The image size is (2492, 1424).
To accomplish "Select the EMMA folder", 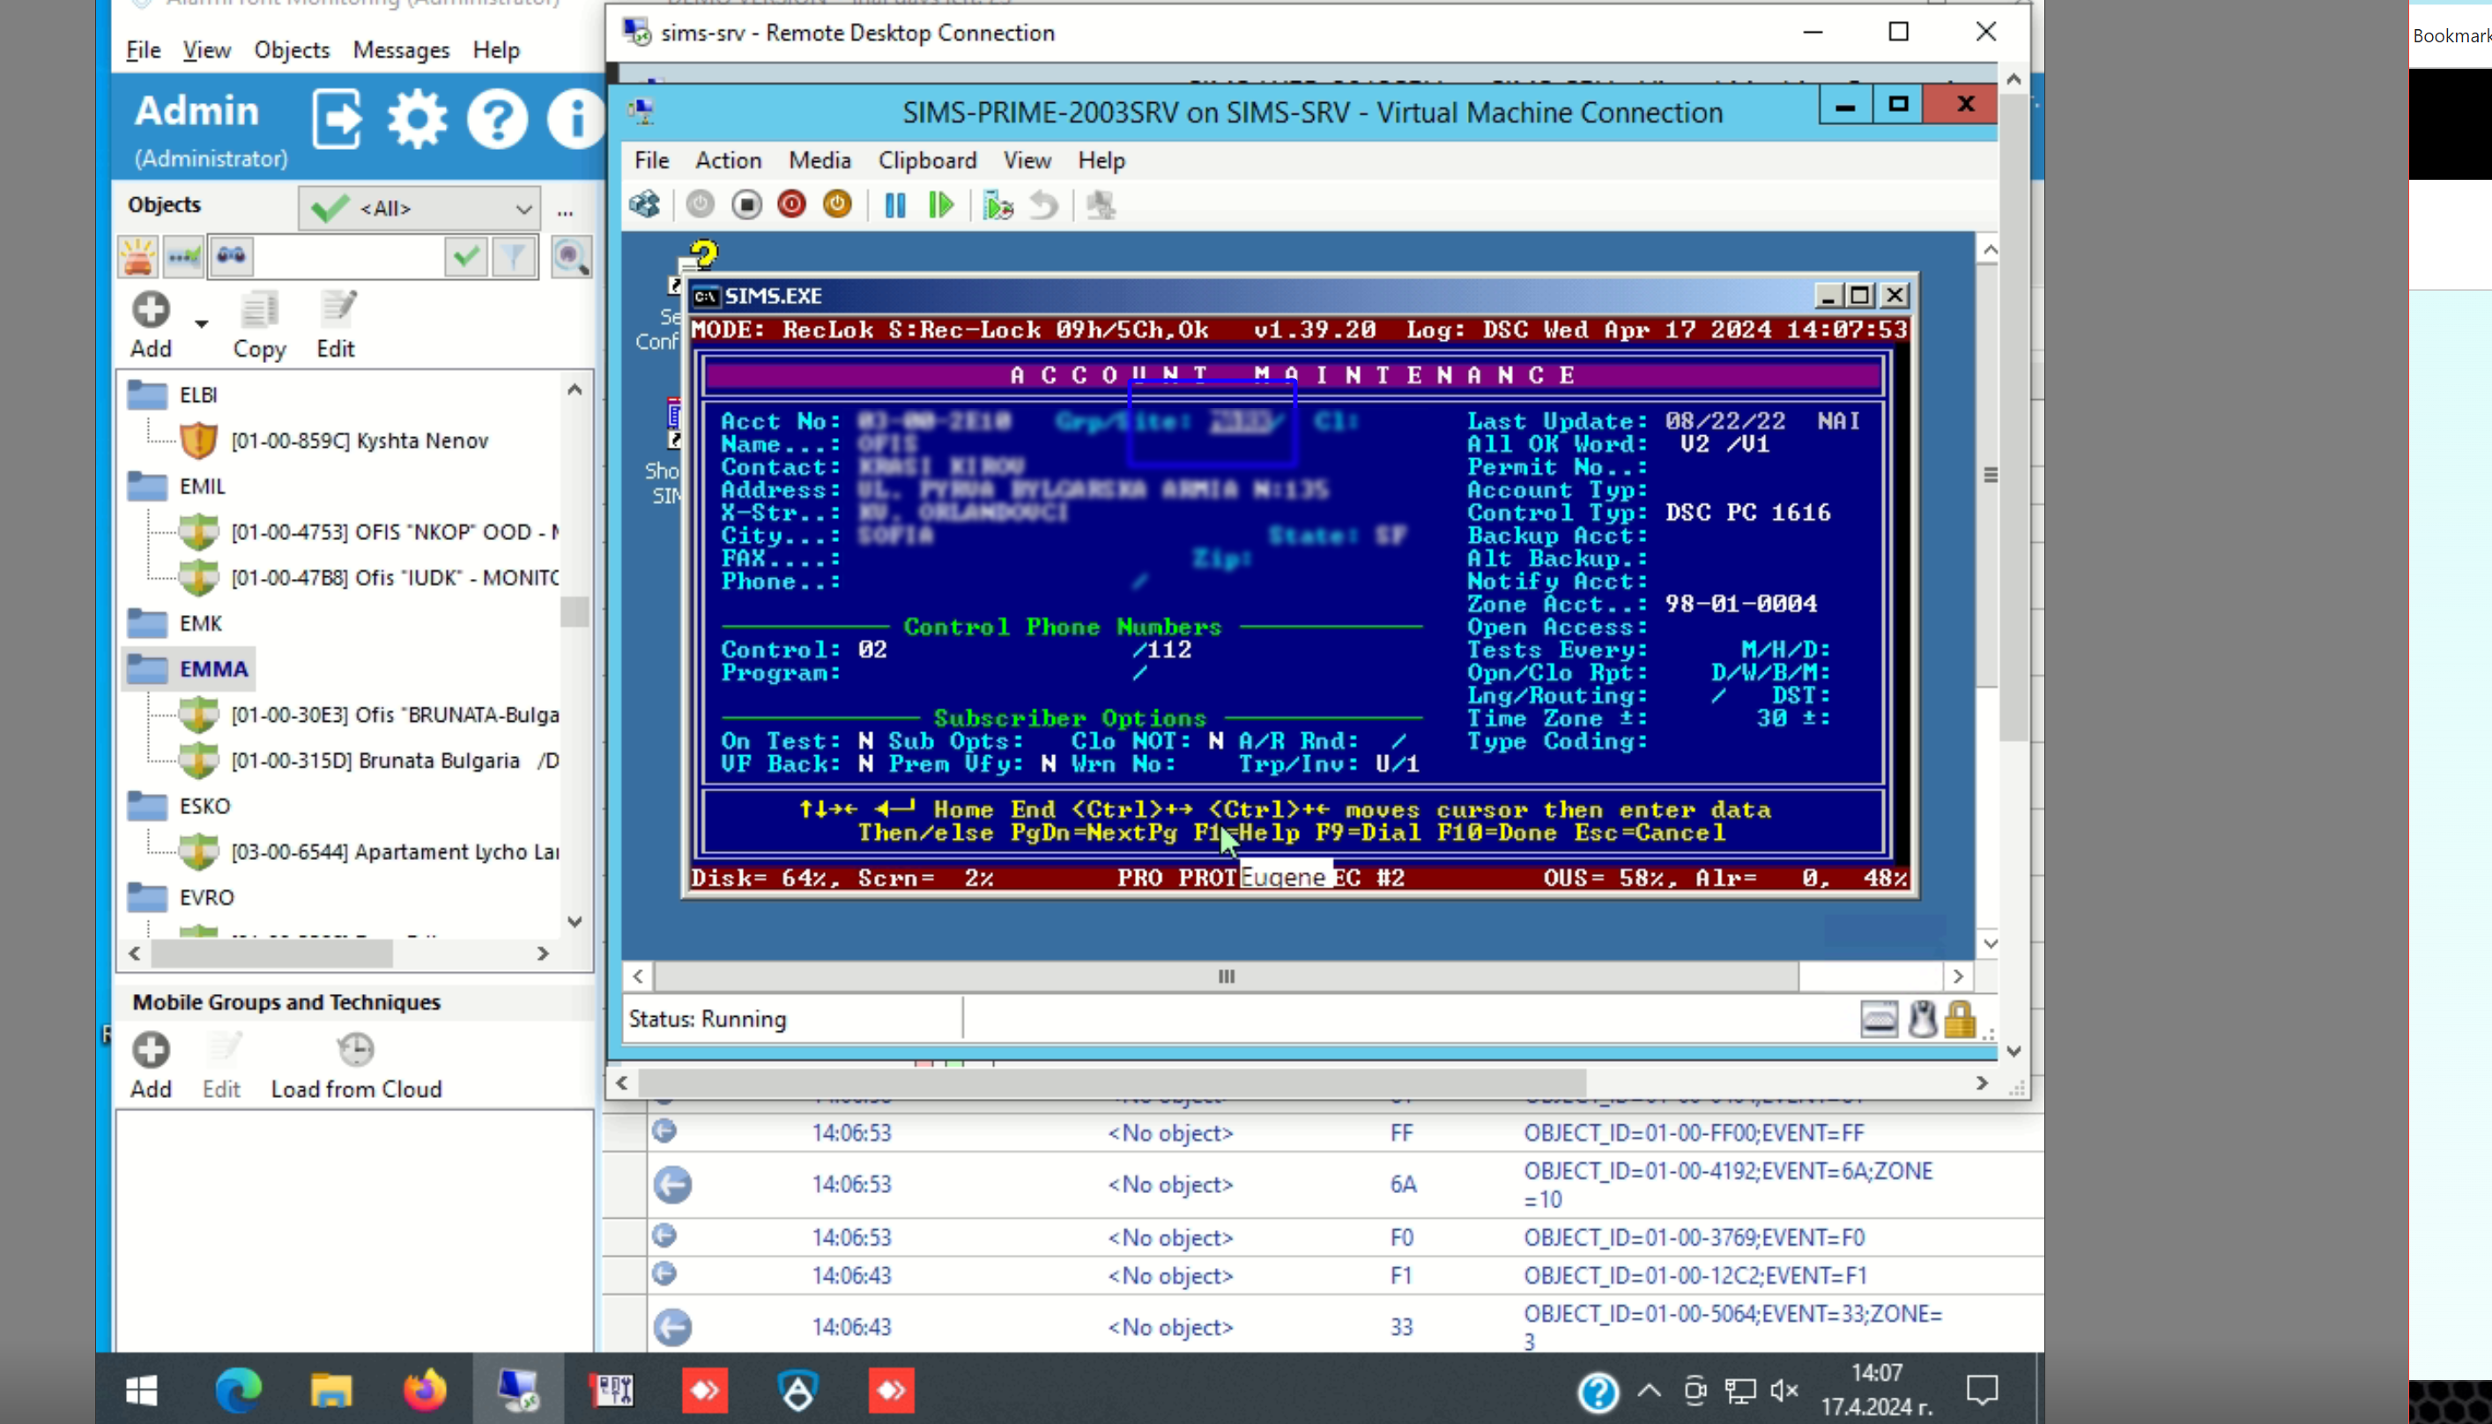I will pos(188,669).
